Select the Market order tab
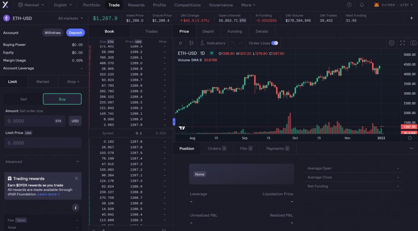Viewport: 418px width, 231px height. [x=43, y=82]
